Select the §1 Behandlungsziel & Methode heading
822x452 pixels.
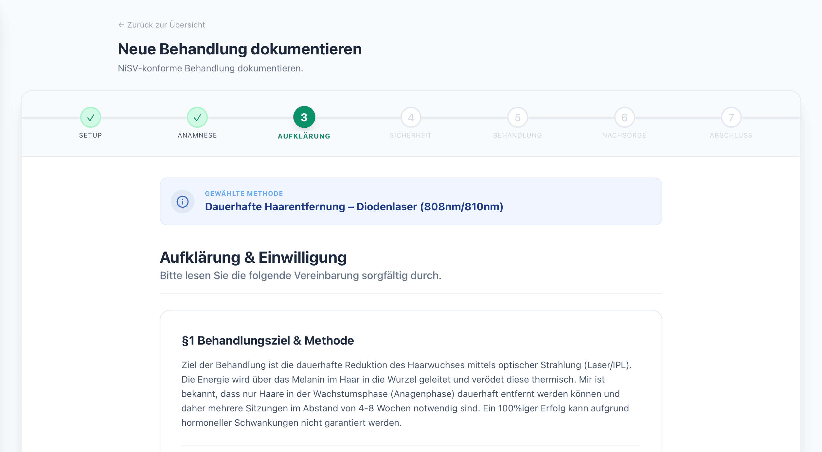tap(268, 341)
